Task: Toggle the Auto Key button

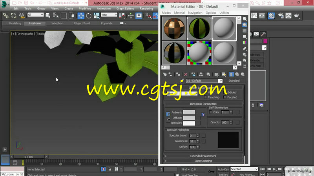Action: 223,169
